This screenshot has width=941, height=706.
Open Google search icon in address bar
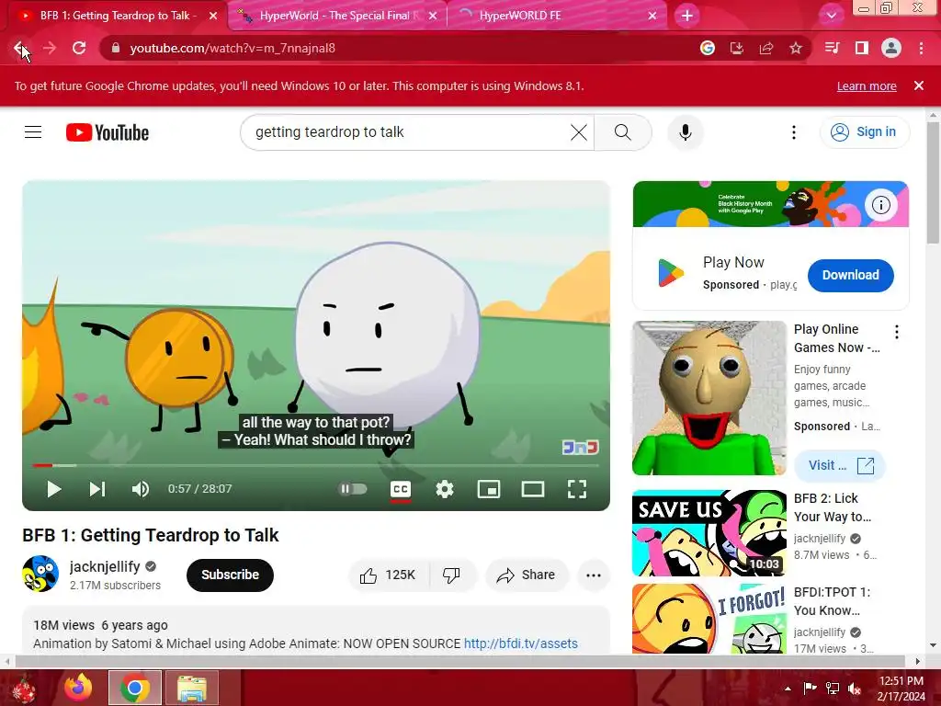[708, 48]
